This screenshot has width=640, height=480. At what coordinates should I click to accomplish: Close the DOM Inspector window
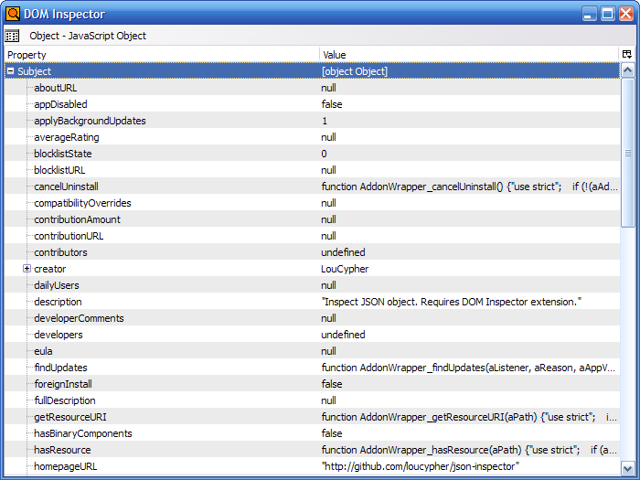point(626,14)
